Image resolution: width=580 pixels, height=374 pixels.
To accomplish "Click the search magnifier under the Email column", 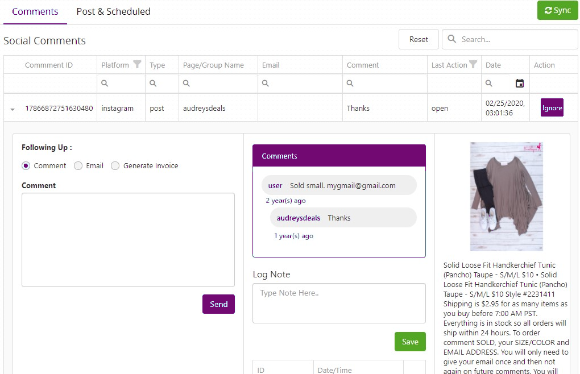I will click(x=265, y=83).
